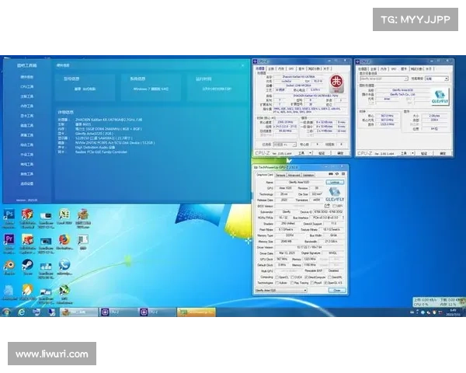This screenshot has width=466, height=373.
Task: Click GPU-Z BIOS share/export icon
Action: [327, 205]
